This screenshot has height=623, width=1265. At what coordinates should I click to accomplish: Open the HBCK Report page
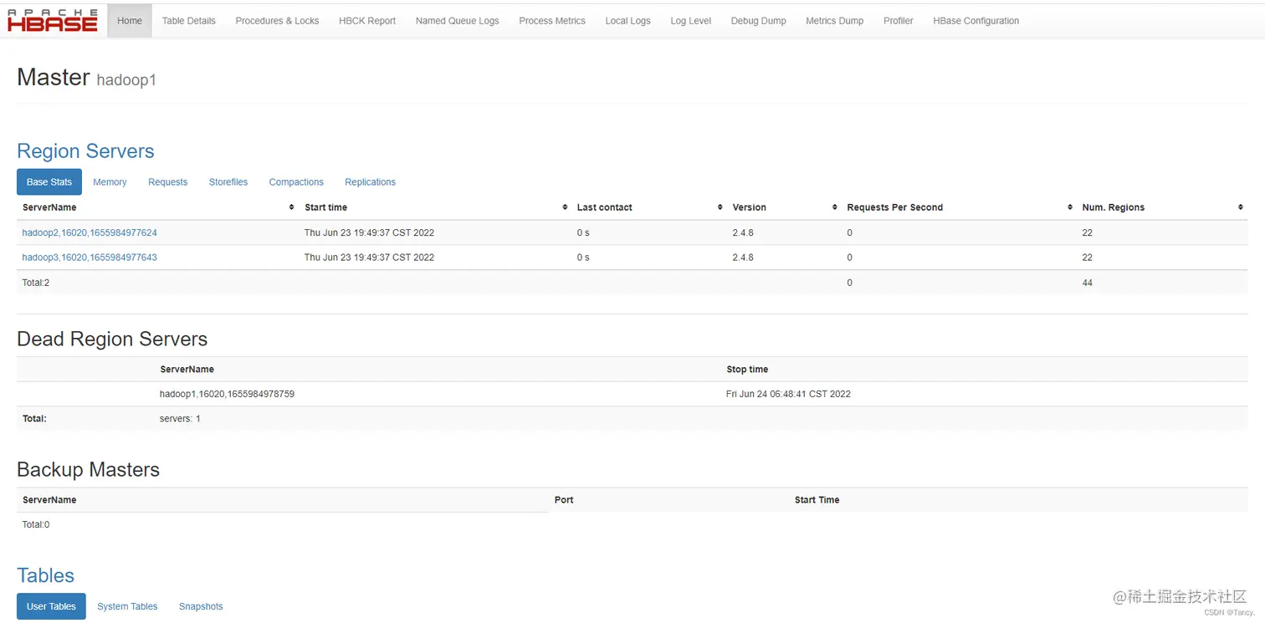[x=367, y=21]
